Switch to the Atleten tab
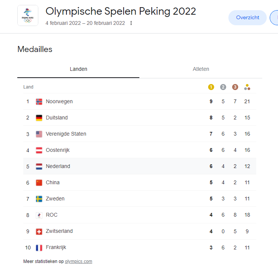The image size is (278, 269). click(x=201, y=69)
